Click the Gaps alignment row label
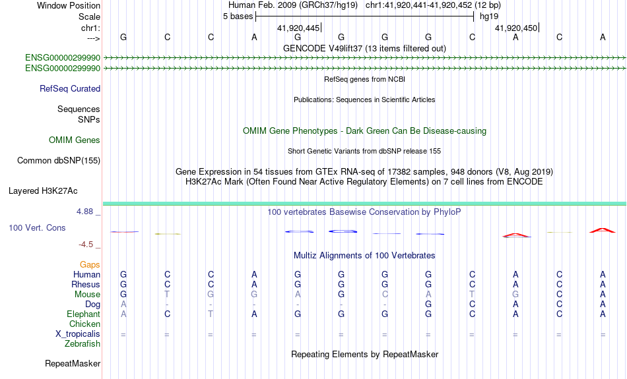 (90, 265)
